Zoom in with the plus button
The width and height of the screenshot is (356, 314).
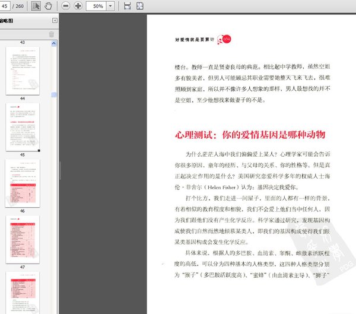[78, 6]
